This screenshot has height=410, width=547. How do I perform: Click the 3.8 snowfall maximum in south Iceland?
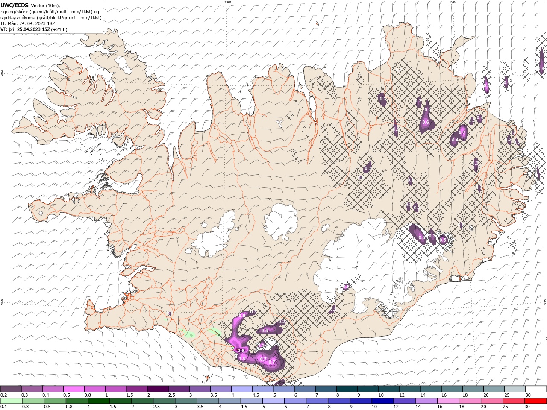241,351
